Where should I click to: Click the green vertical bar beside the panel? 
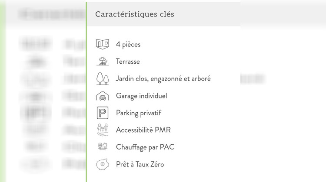tap(86, 91)
